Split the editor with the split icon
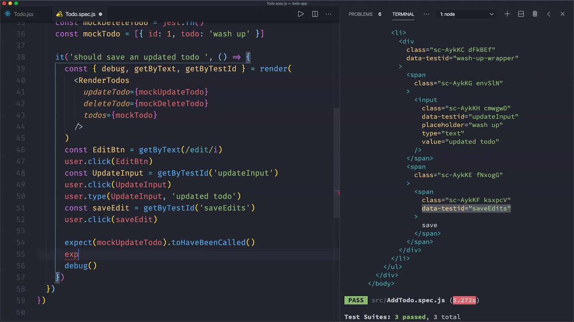This screenshot has height=322, width=574. (x=315, y=14)
